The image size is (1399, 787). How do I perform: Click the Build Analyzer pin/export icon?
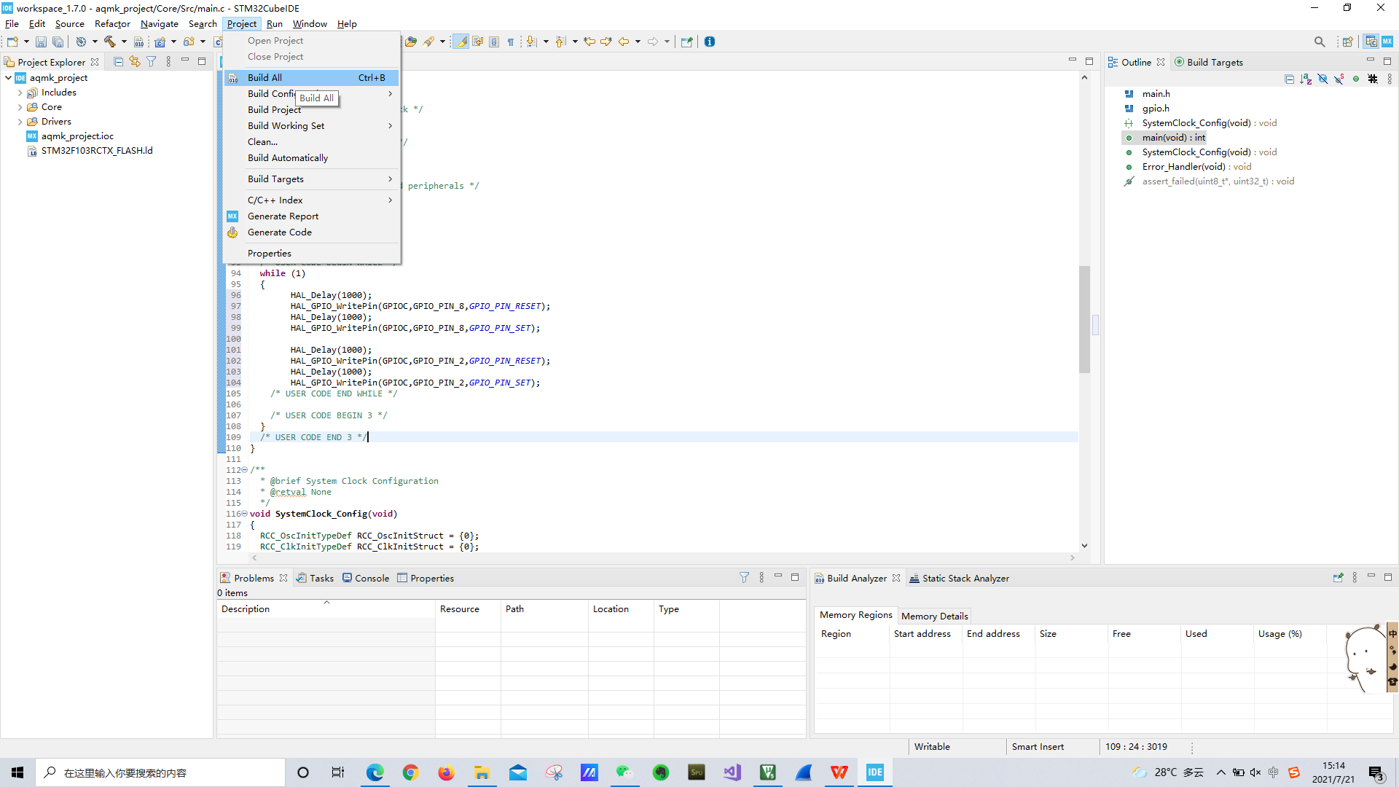[x=1338, y=577]
